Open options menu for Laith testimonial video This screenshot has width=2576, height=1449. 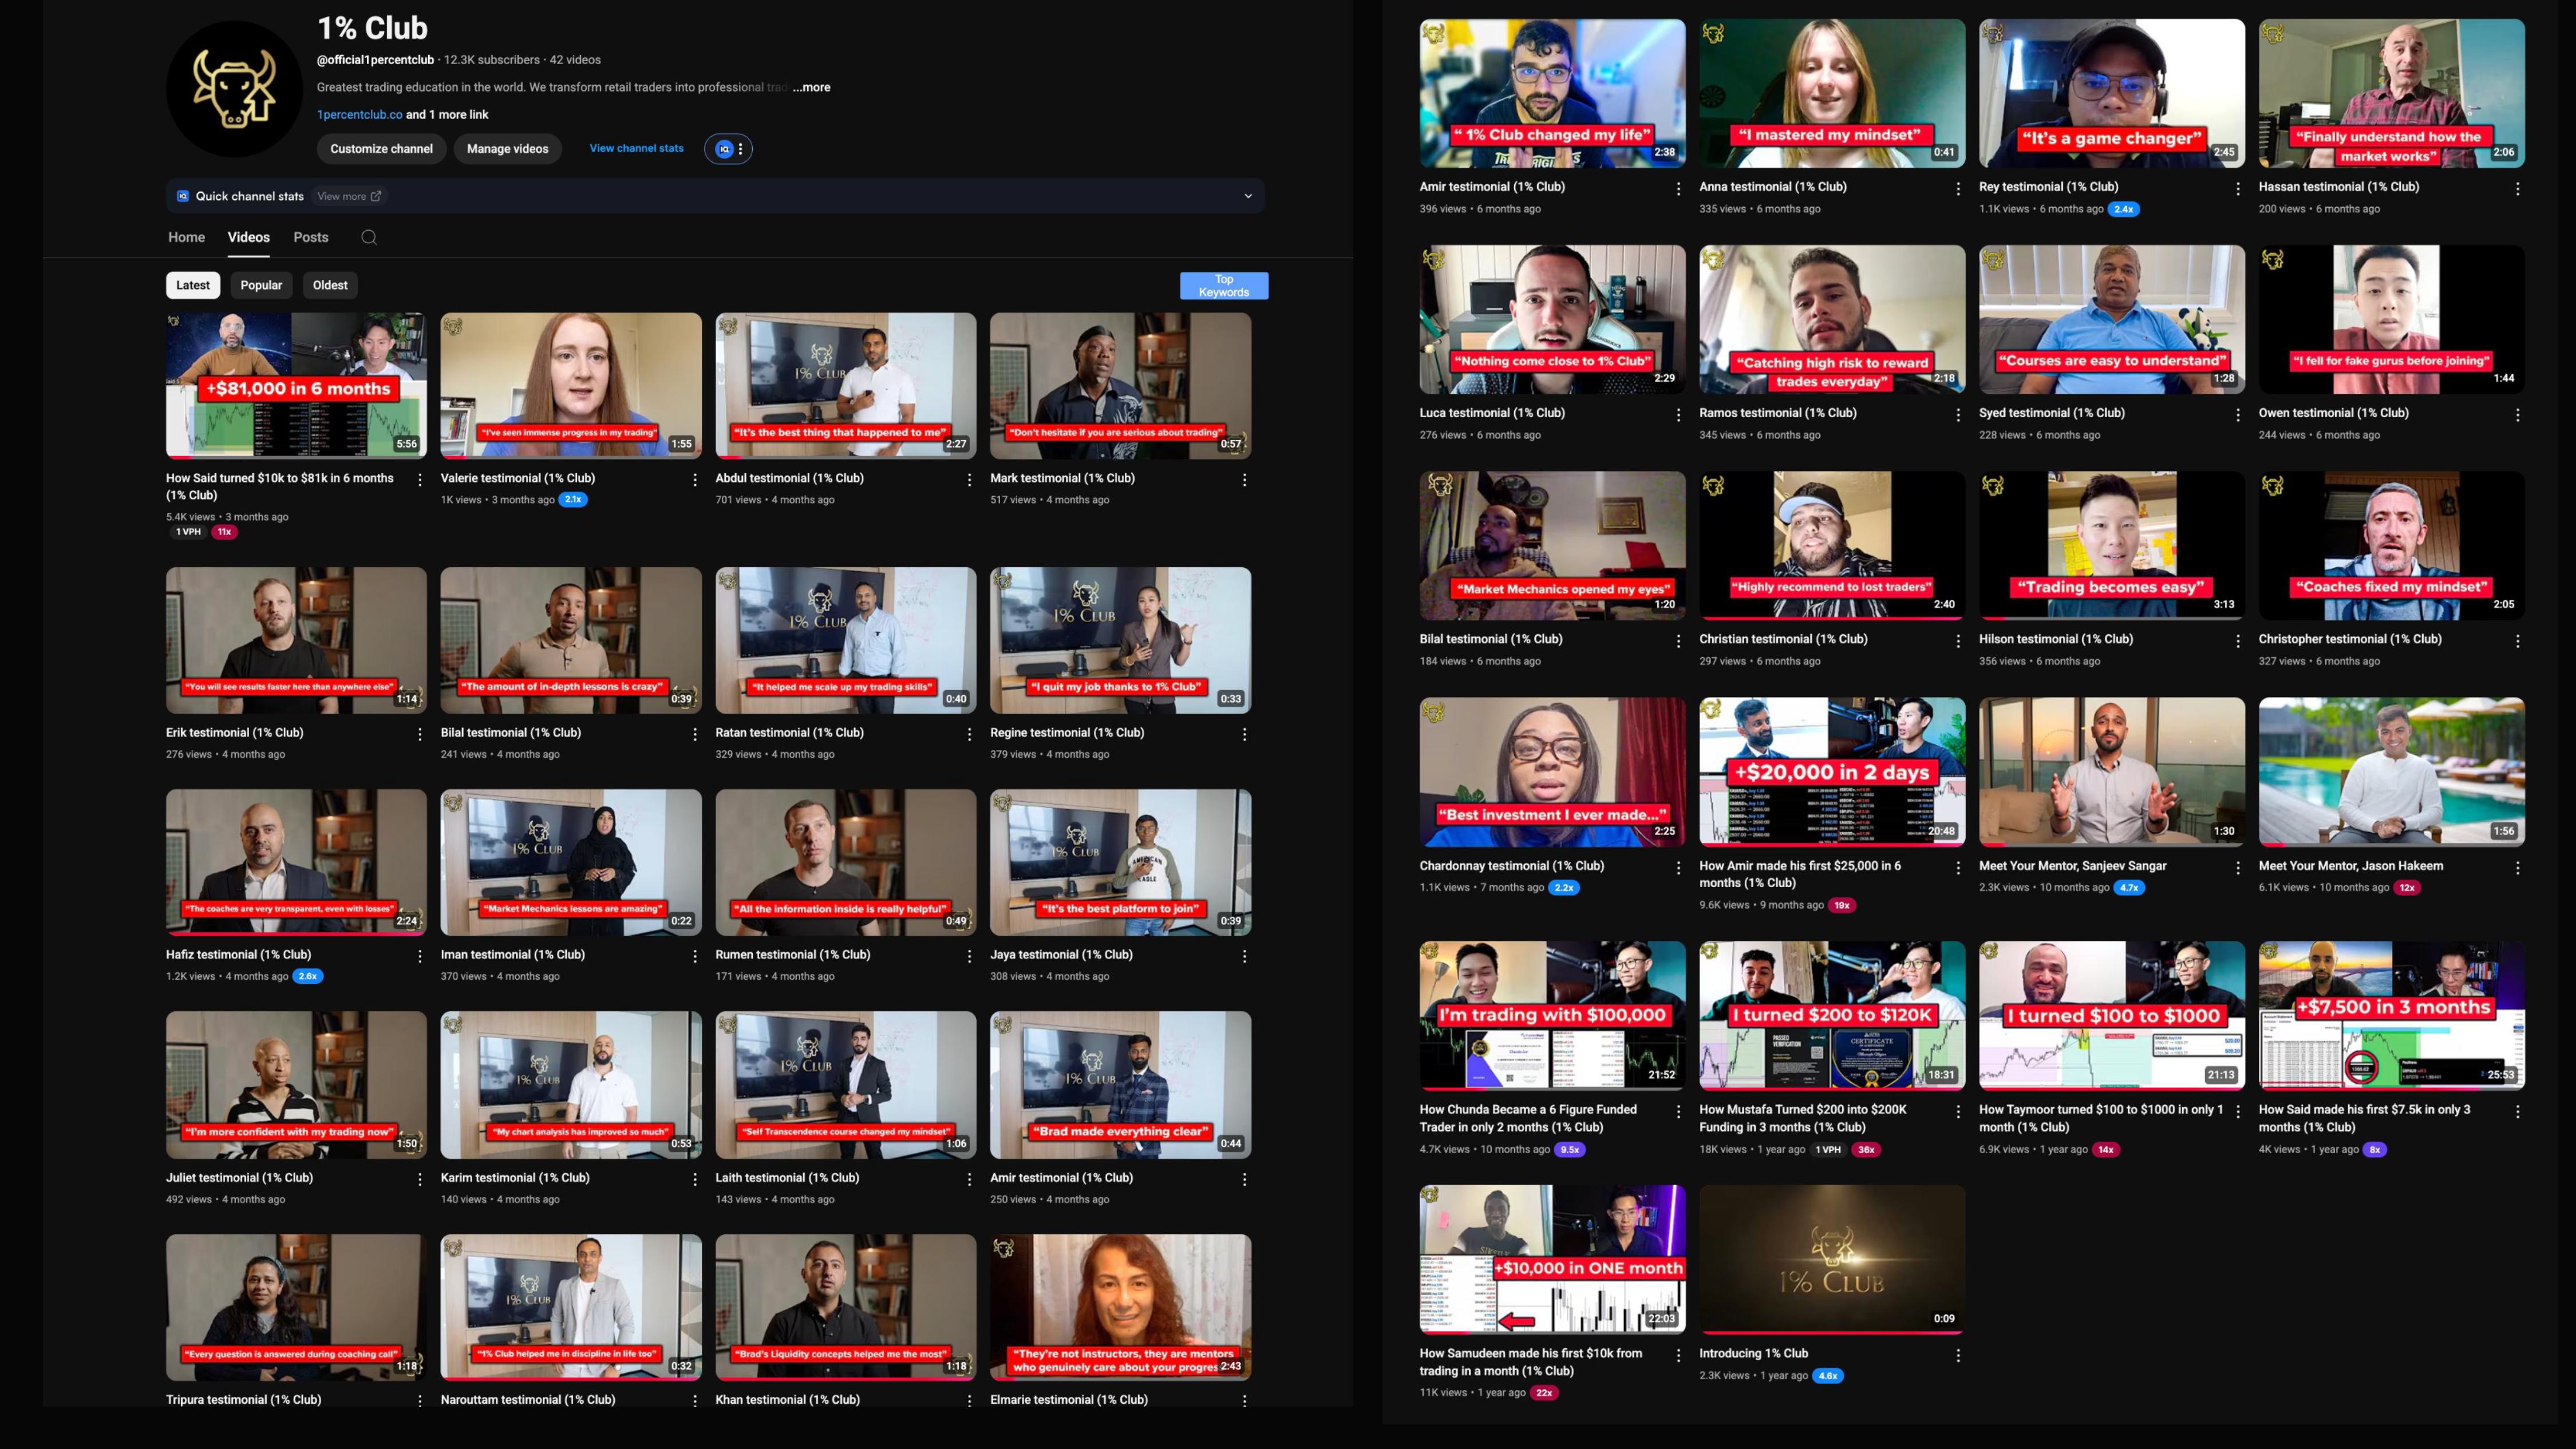[969, 1179]
